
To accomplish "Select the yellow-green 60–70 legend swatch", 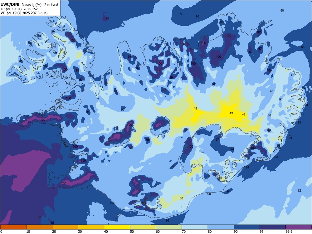I will click(x=169, y=227).
